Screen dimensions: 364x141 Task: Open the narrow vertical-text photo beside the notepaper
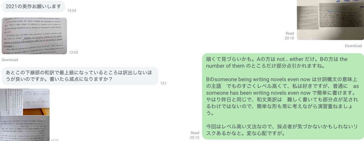pos(11,102)
